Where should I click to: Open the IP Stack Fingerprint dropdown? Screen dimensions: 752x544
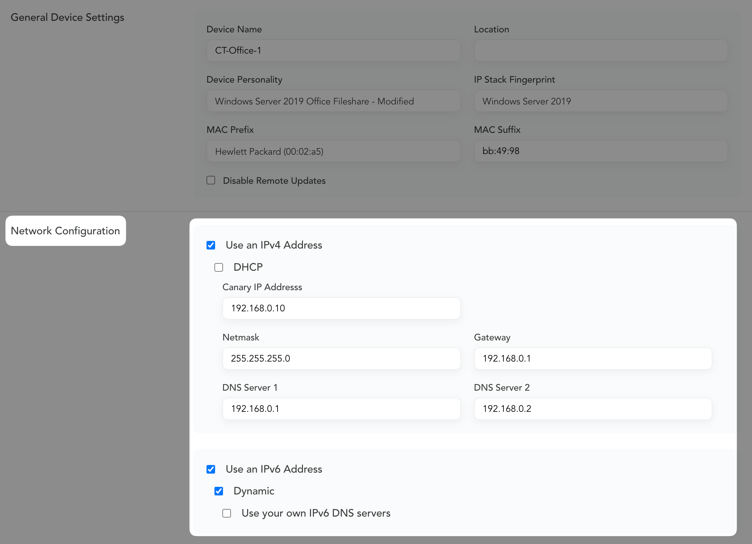(600, 101)
